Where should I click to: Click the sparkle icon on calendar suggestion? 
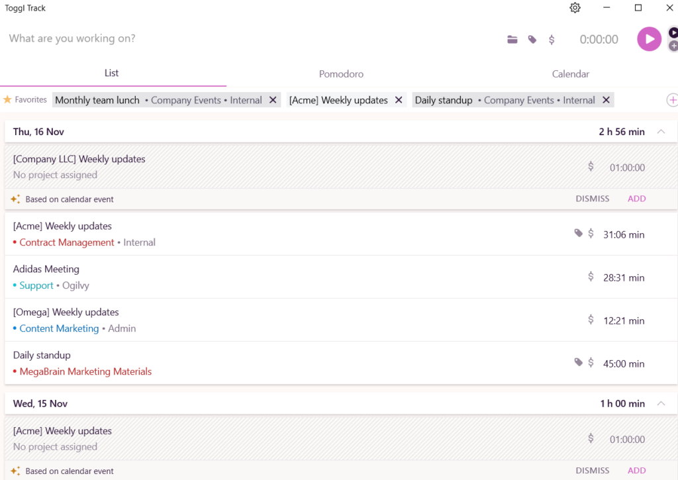point(15,199)
